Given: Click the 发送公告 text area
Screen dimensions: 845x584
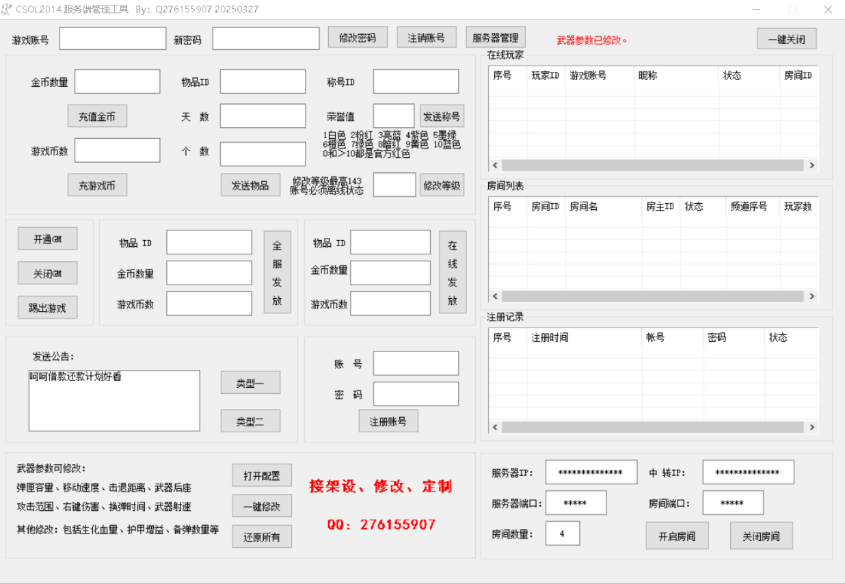Looking at the screenshot, I should click(114, 401).
